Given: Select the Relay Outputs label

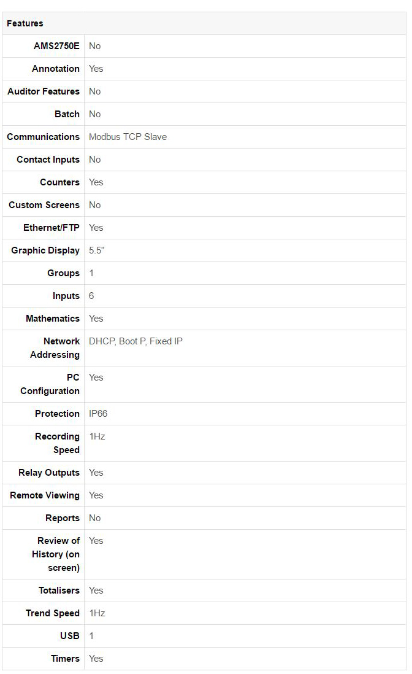Looking at the screenshot, I should [49, 473].
